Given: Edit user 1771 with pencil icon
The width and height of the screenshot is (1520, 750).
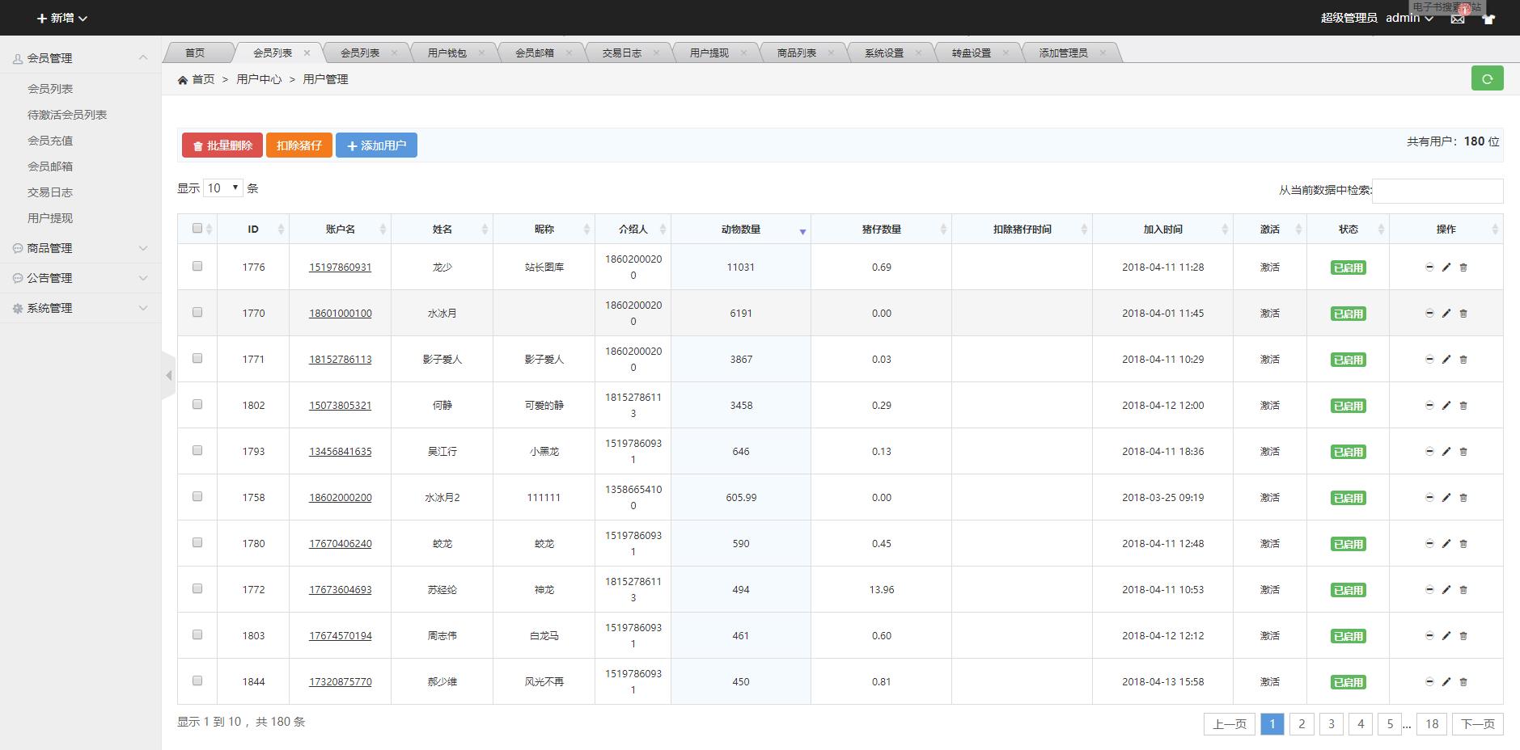Looking at the screenshot, I should coord(1446,360).
